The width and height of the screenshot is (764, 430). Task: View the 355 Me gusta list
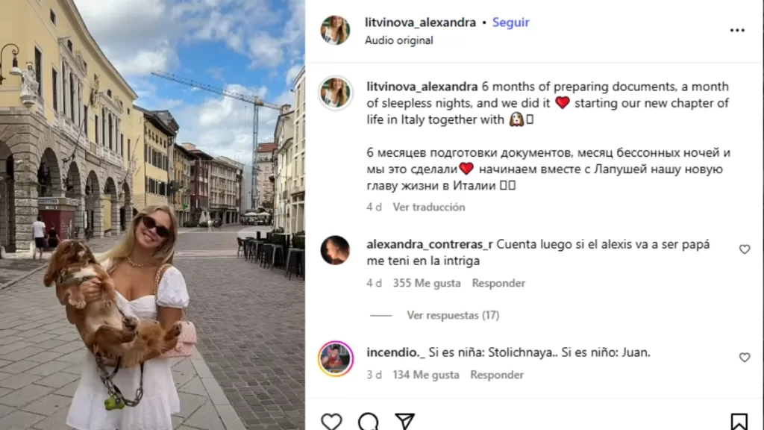427,283
